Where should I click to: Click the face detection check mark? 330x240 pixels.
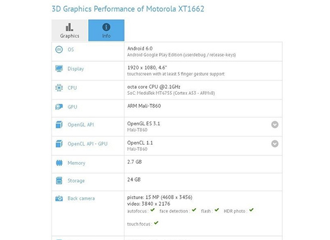(194, 210)
